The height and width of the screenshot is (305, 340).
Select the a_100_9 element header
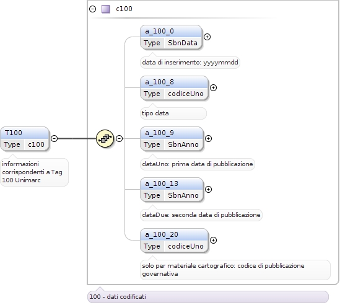(x=172, y=133)
